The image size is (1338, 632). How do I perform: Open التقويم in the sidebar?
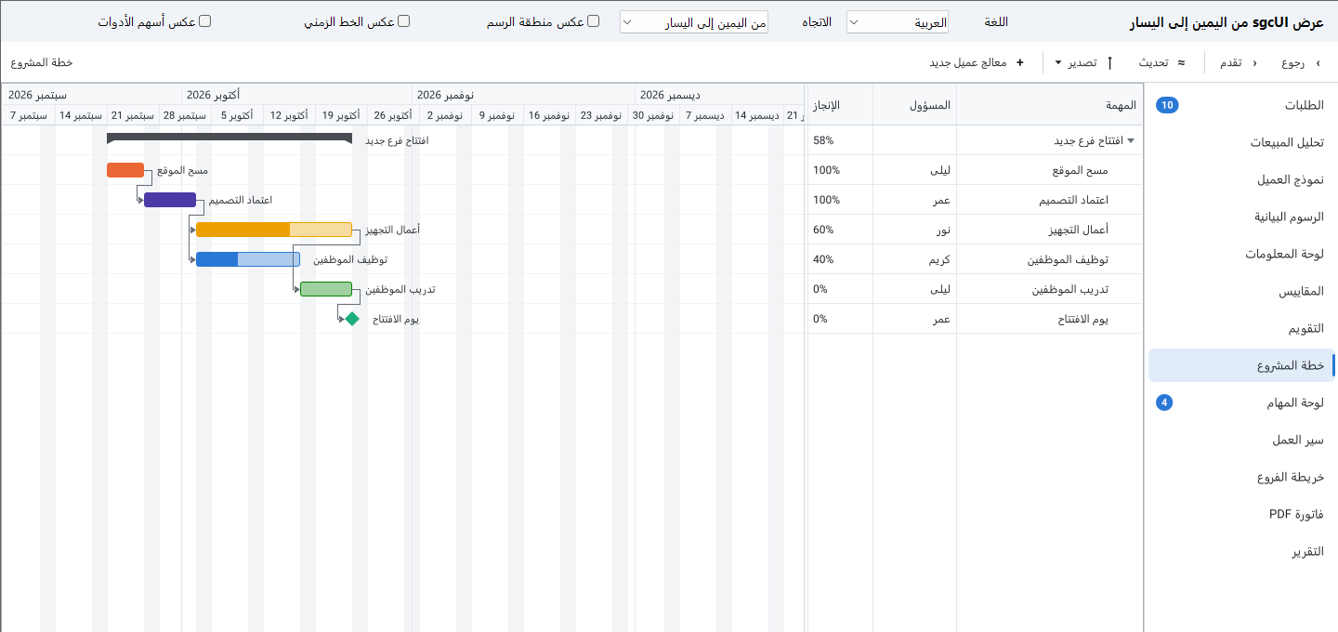coord(1240,328)
